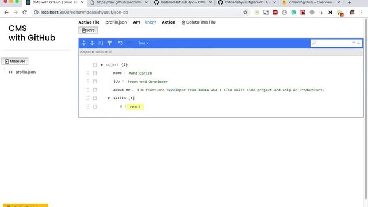This screenshot has height=207, width=368.
Task: Reload the current page
Action: pyautogui.click(x=25, y=13)
